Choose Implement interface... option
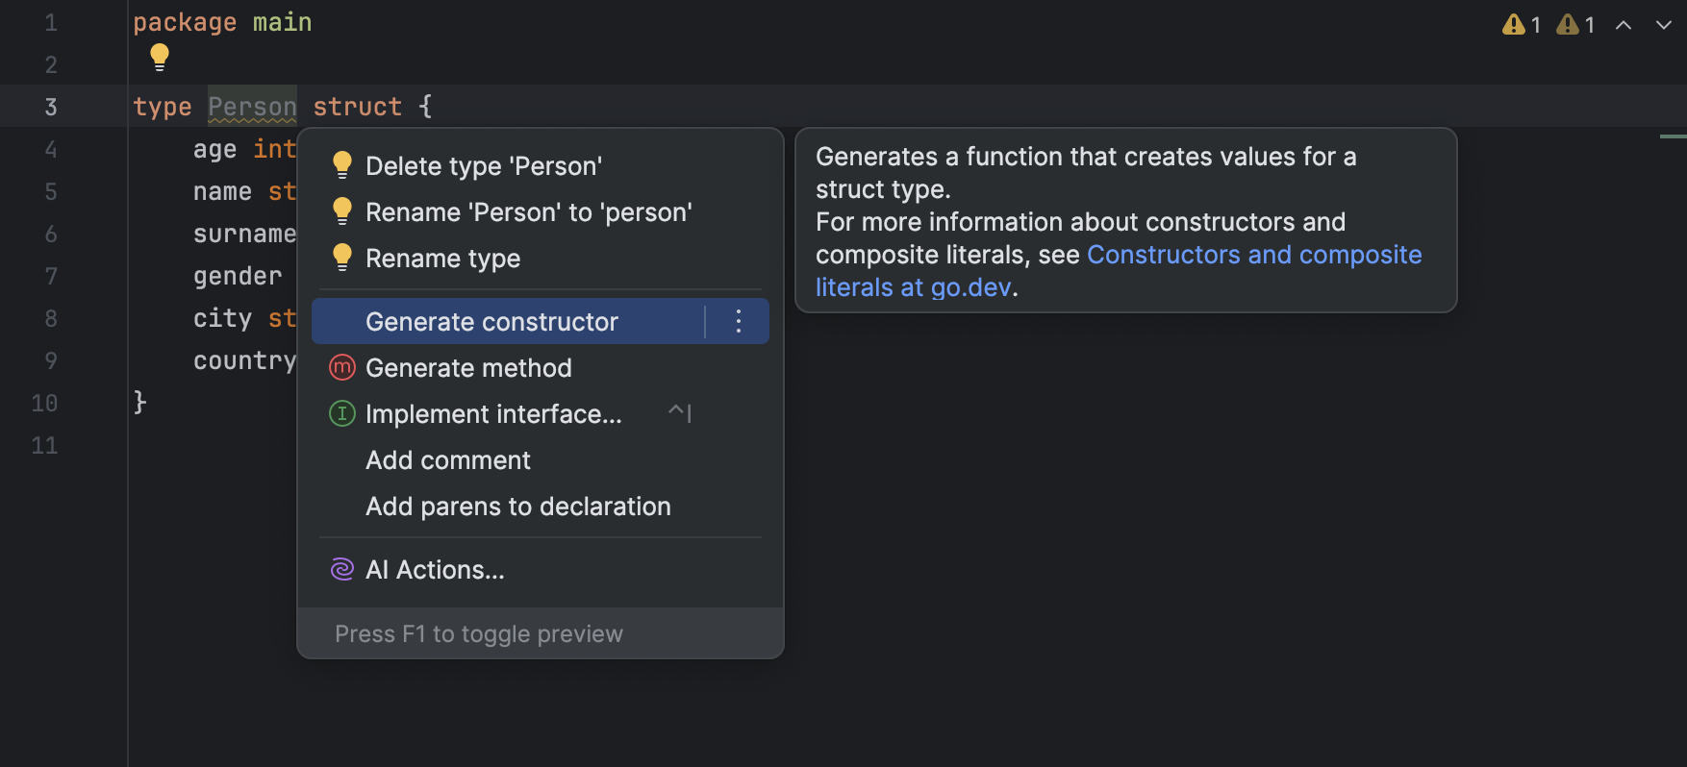The image size is (1687, 767). click(x=493, y=414)
